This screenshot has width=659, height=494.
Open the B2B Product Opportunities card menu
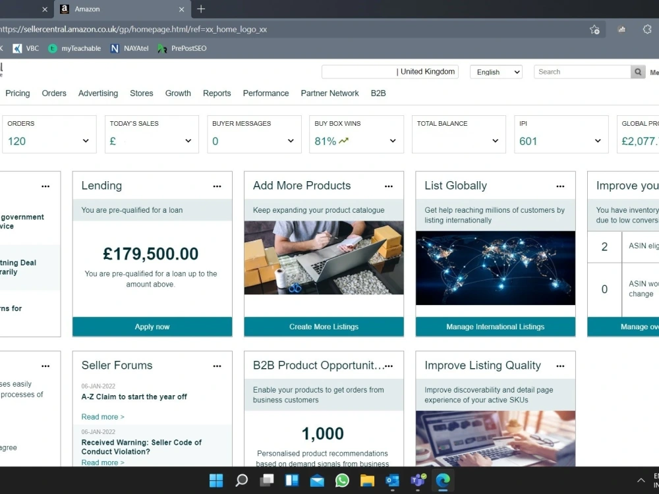(x=389, y=366)
